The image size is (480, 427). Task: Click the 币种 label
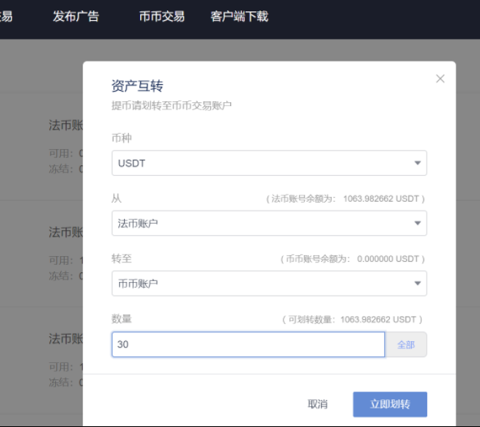[122, 138]
